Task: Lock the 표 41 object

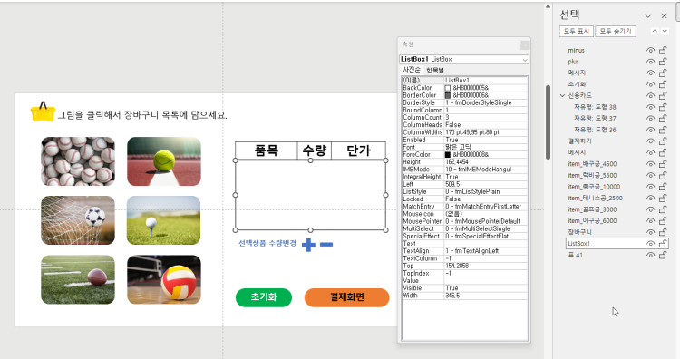Action: pyautogui.click(x=663, y=255)
